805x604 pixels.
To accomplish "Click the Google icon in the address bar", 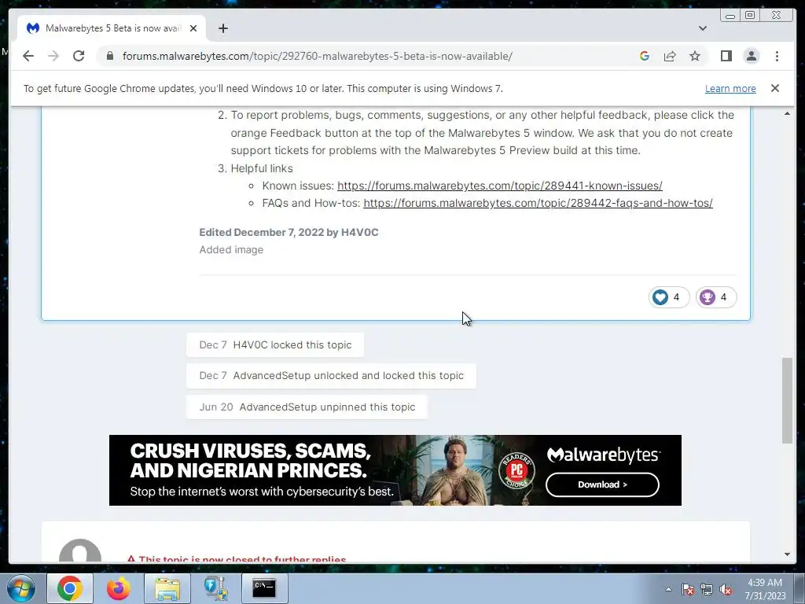I will [645, 56].
